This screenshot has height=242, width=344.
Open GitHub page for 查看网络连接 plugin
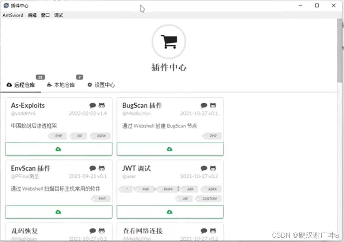[x=213, y=231]
